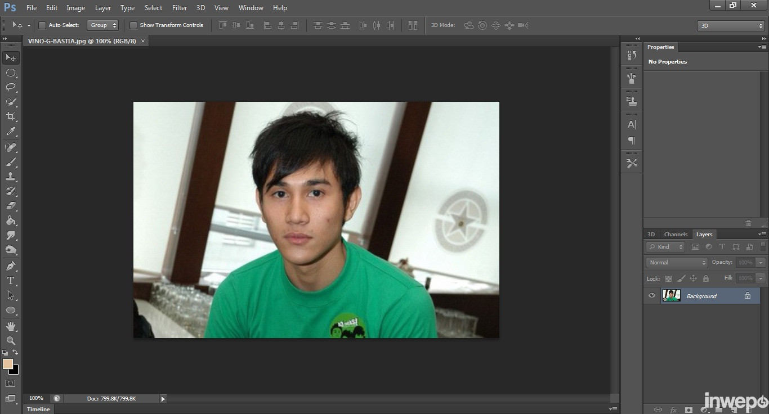Open the Filter menu
769x414 pixels.
[x=180, y=8]
